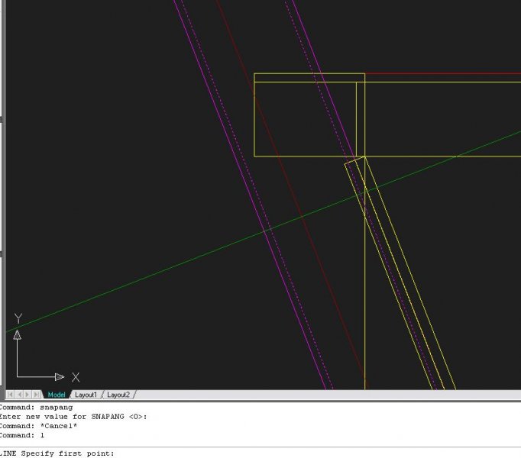This screenshot has height=458, width=521.
Task: Click the 'Command: l' history line
Action: [22, 435]
